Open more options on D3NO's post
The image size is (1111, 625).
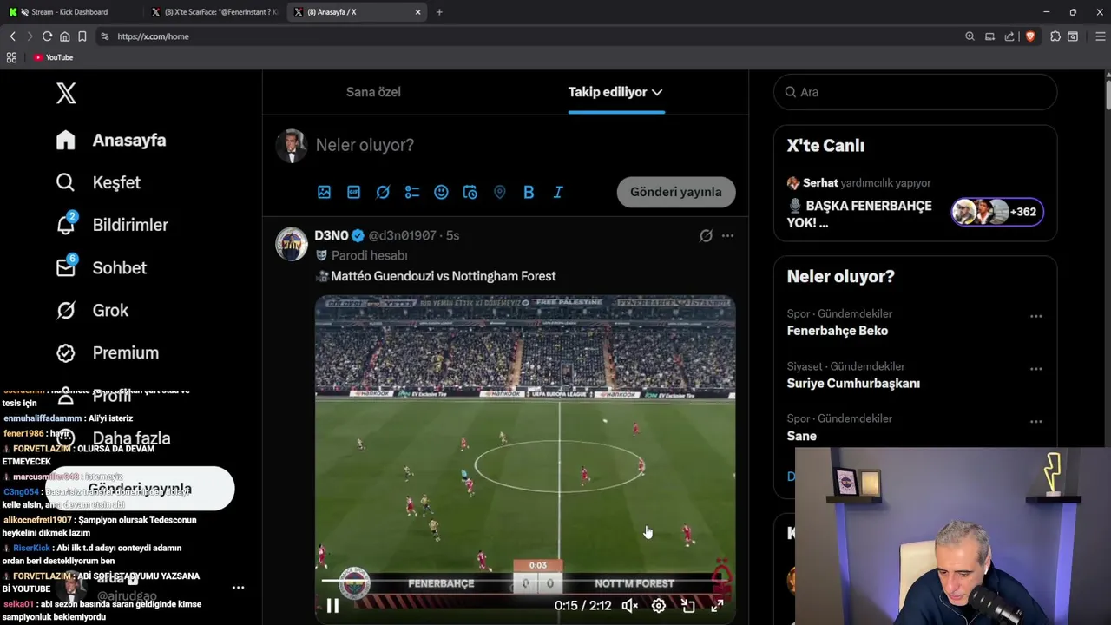(727, 235)
